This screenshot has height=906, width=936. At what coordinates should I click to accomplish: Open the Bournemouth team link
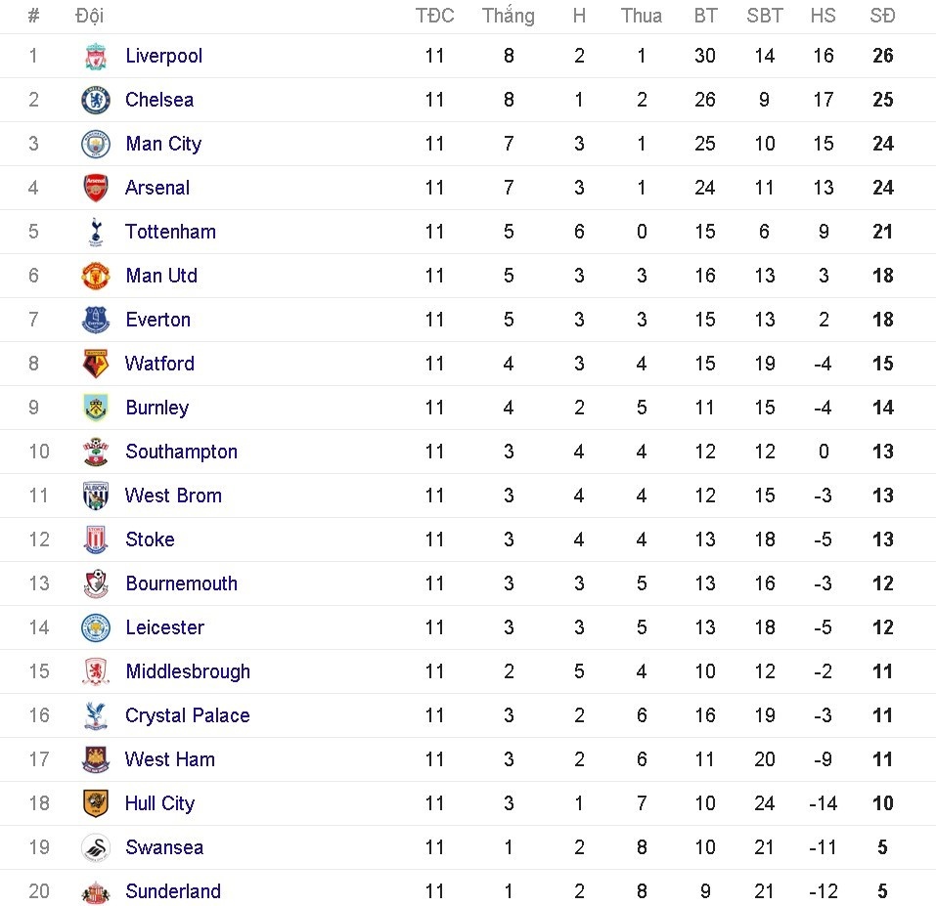[x=181, y=583]
